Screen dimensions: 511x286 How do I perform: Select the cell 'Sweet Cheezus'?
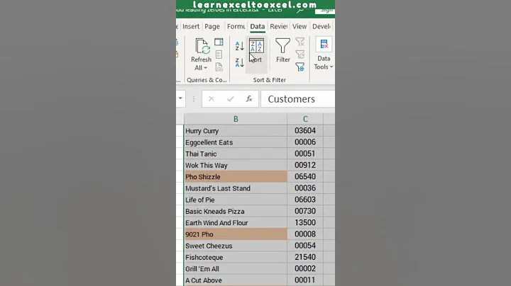click(236, 246)
